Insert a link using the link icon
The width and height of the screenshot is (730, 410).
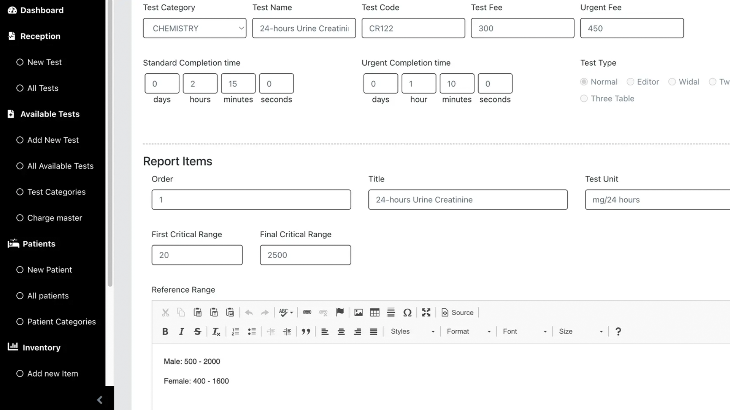click(x=307, y=312)
